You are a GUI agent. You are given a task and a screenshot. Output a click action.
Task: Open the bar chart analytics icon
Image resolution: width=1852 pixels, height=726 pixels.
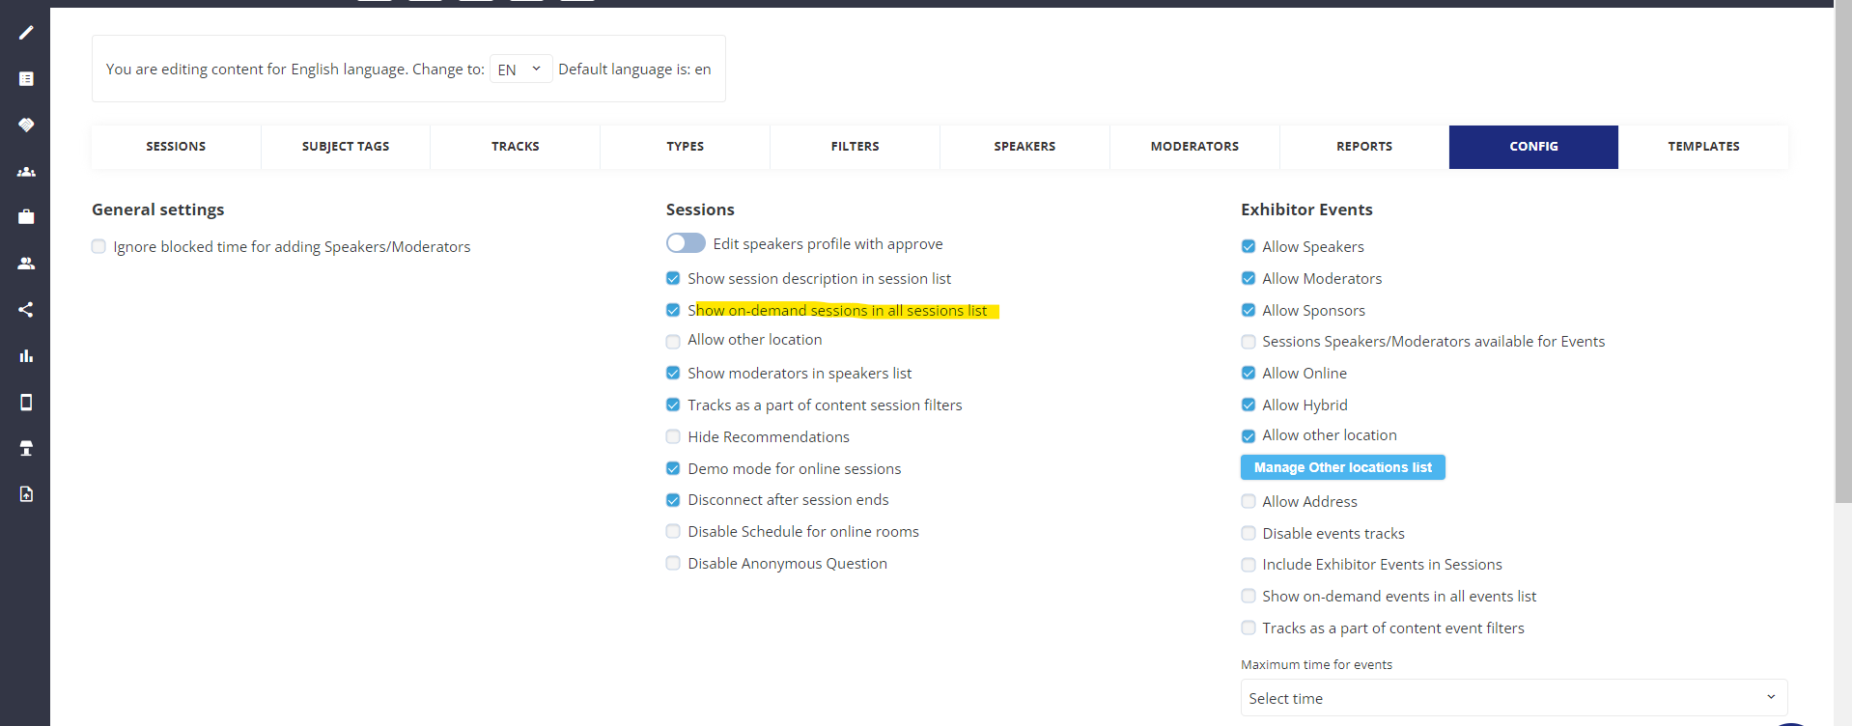26,356
